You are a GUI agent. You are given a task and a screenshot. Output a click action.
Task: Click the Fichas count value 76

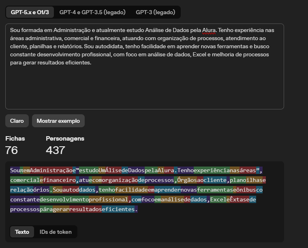[11, 150]
